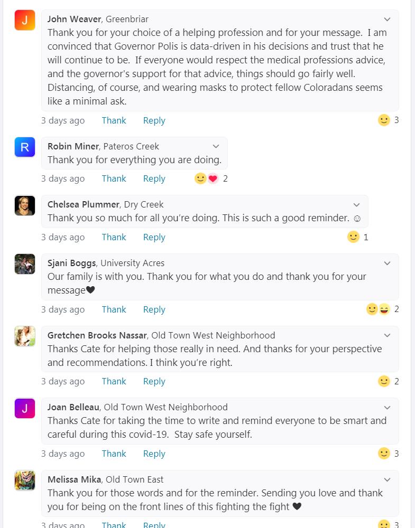The width and height of the screenshot is (415, 528).
Task: Reply to Gretchen Brooks Nassar's comment
Action: point(154,381)
